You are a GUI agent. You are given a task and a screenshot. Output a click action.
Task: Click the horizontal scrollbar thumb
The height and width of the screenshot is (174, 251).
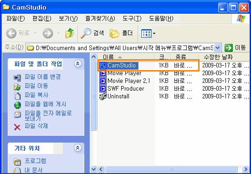tap(171, 169)
